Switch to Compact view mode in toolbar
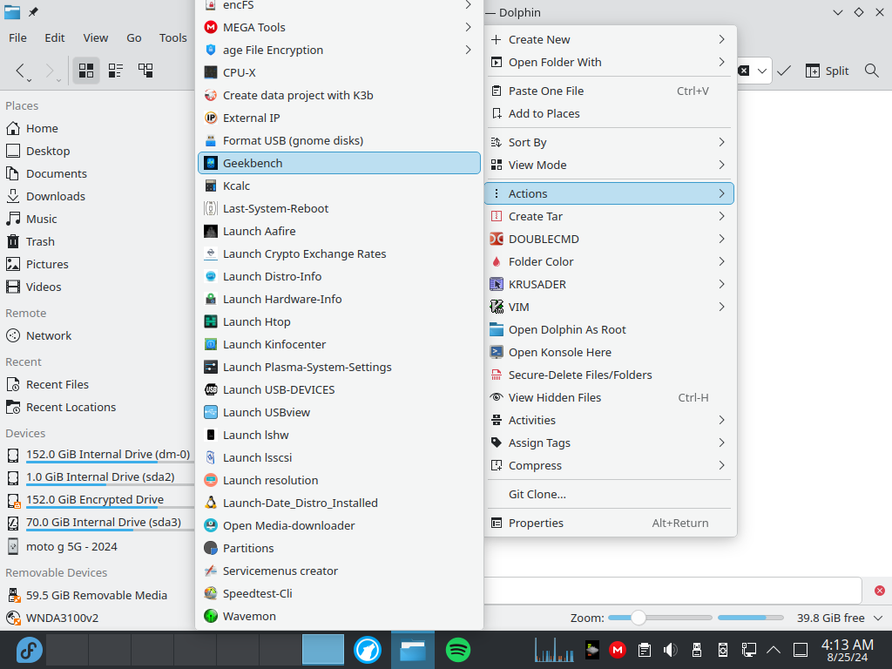Viewport: 892px width, 669px height. click(x=116, y=71)
